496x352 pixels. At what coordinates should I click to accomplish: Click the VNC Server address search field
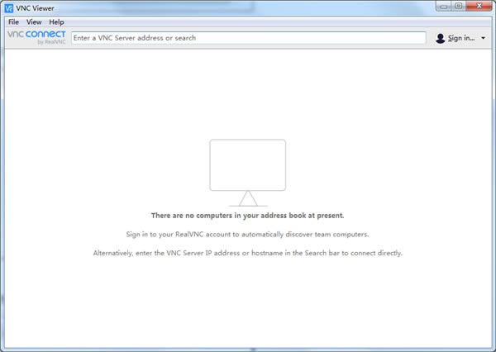[248, 38]
